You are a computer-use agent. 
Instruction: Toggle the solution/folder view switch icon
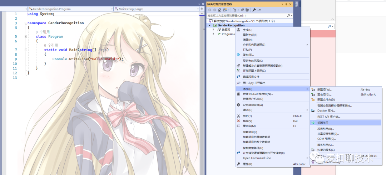point(225,10)
